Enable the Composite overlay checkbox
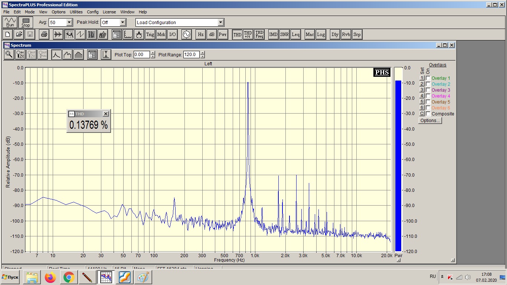The height and width of the screenshot is (285, 507). tap(428, 114)
